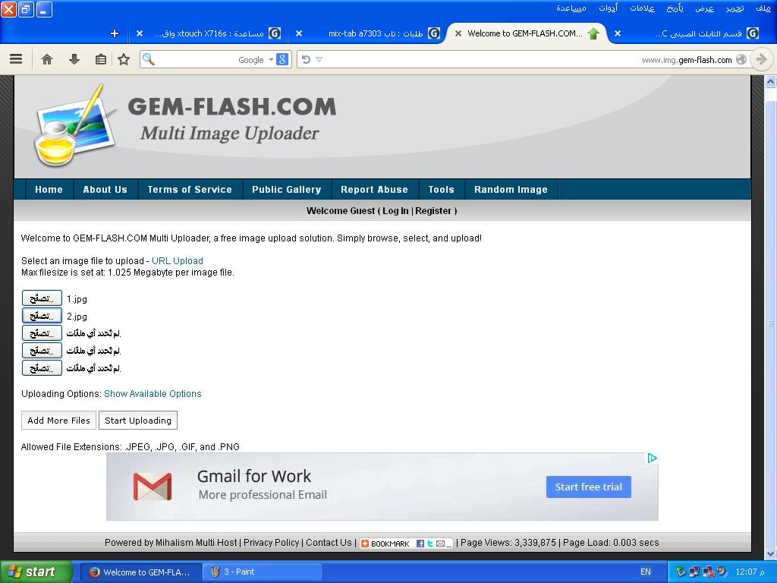Close the mix-tab a7303 tab
The image size is (777, 583).
[299, 33]
